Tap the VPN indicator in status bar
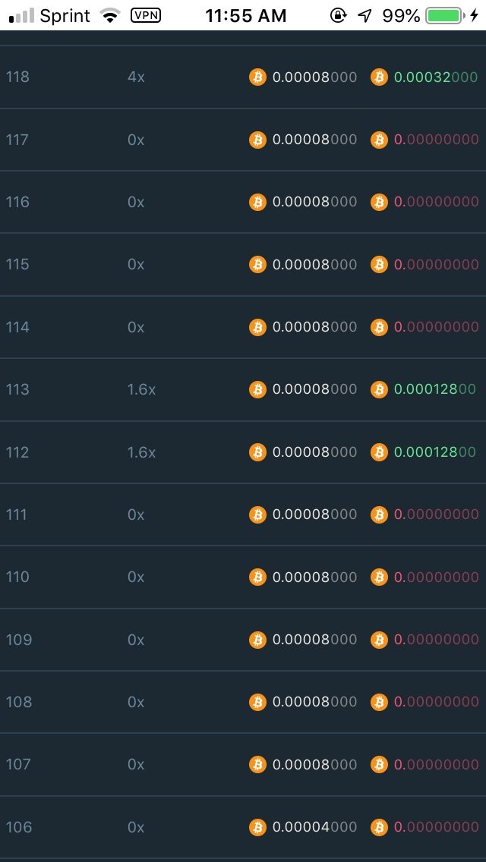 [x=145, y=15]
